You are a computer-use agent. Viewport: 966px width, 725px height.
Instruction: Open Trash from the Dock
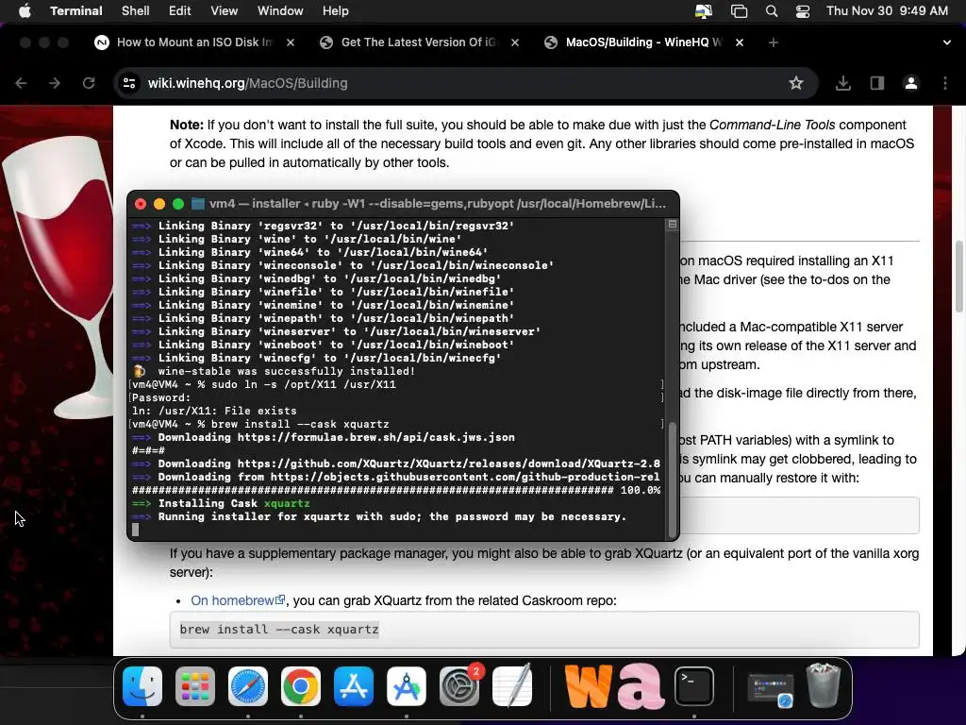[824, 685]
